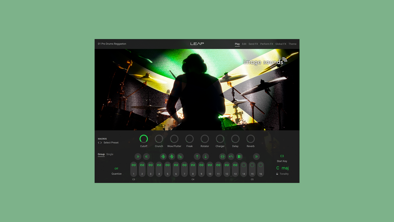Open the Select Preset dropdown
The width and height of the screenshot is (394, 222).
[111, 143]
